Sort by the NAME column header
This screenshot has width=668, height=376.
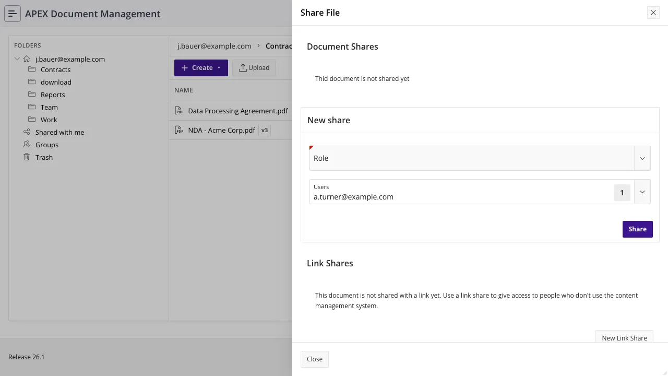coord(184,90)
